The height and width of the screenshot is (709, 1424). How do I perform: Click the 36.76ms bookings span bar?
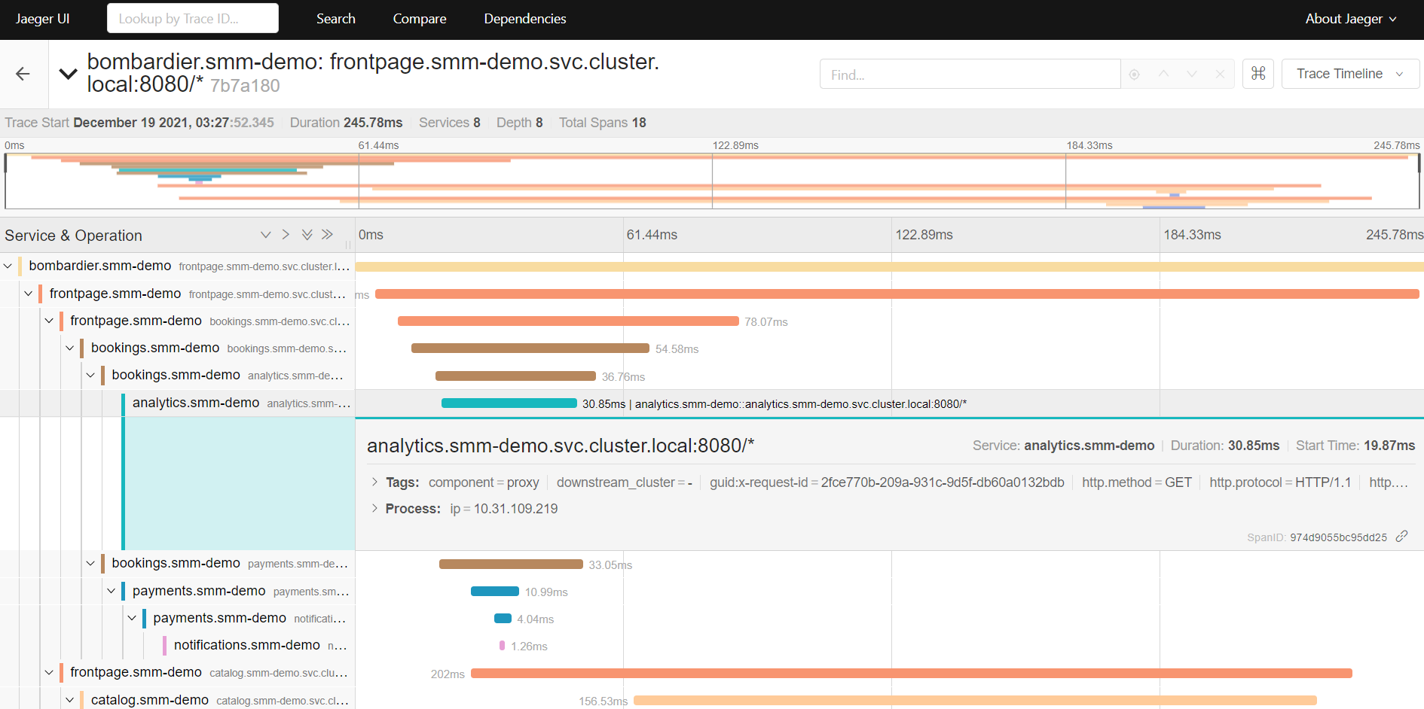515,376
